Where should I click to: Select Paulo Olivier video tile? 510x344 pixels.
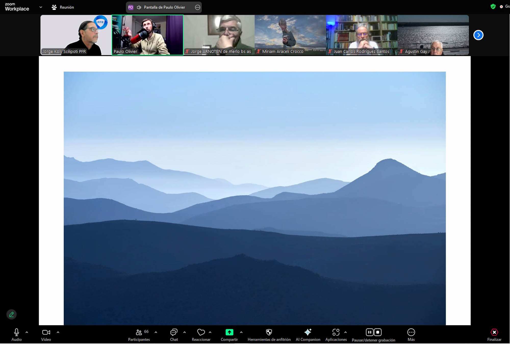click(147, 35)
